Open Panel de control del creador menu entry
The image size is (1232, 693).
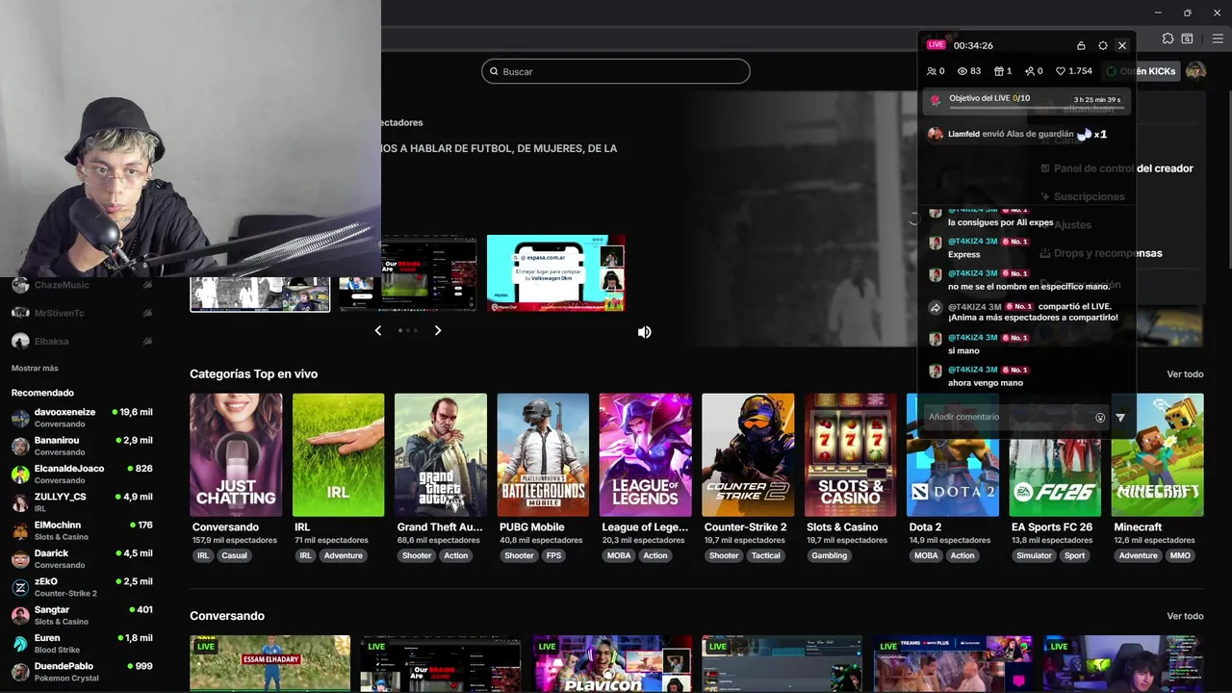point(1117,168)
